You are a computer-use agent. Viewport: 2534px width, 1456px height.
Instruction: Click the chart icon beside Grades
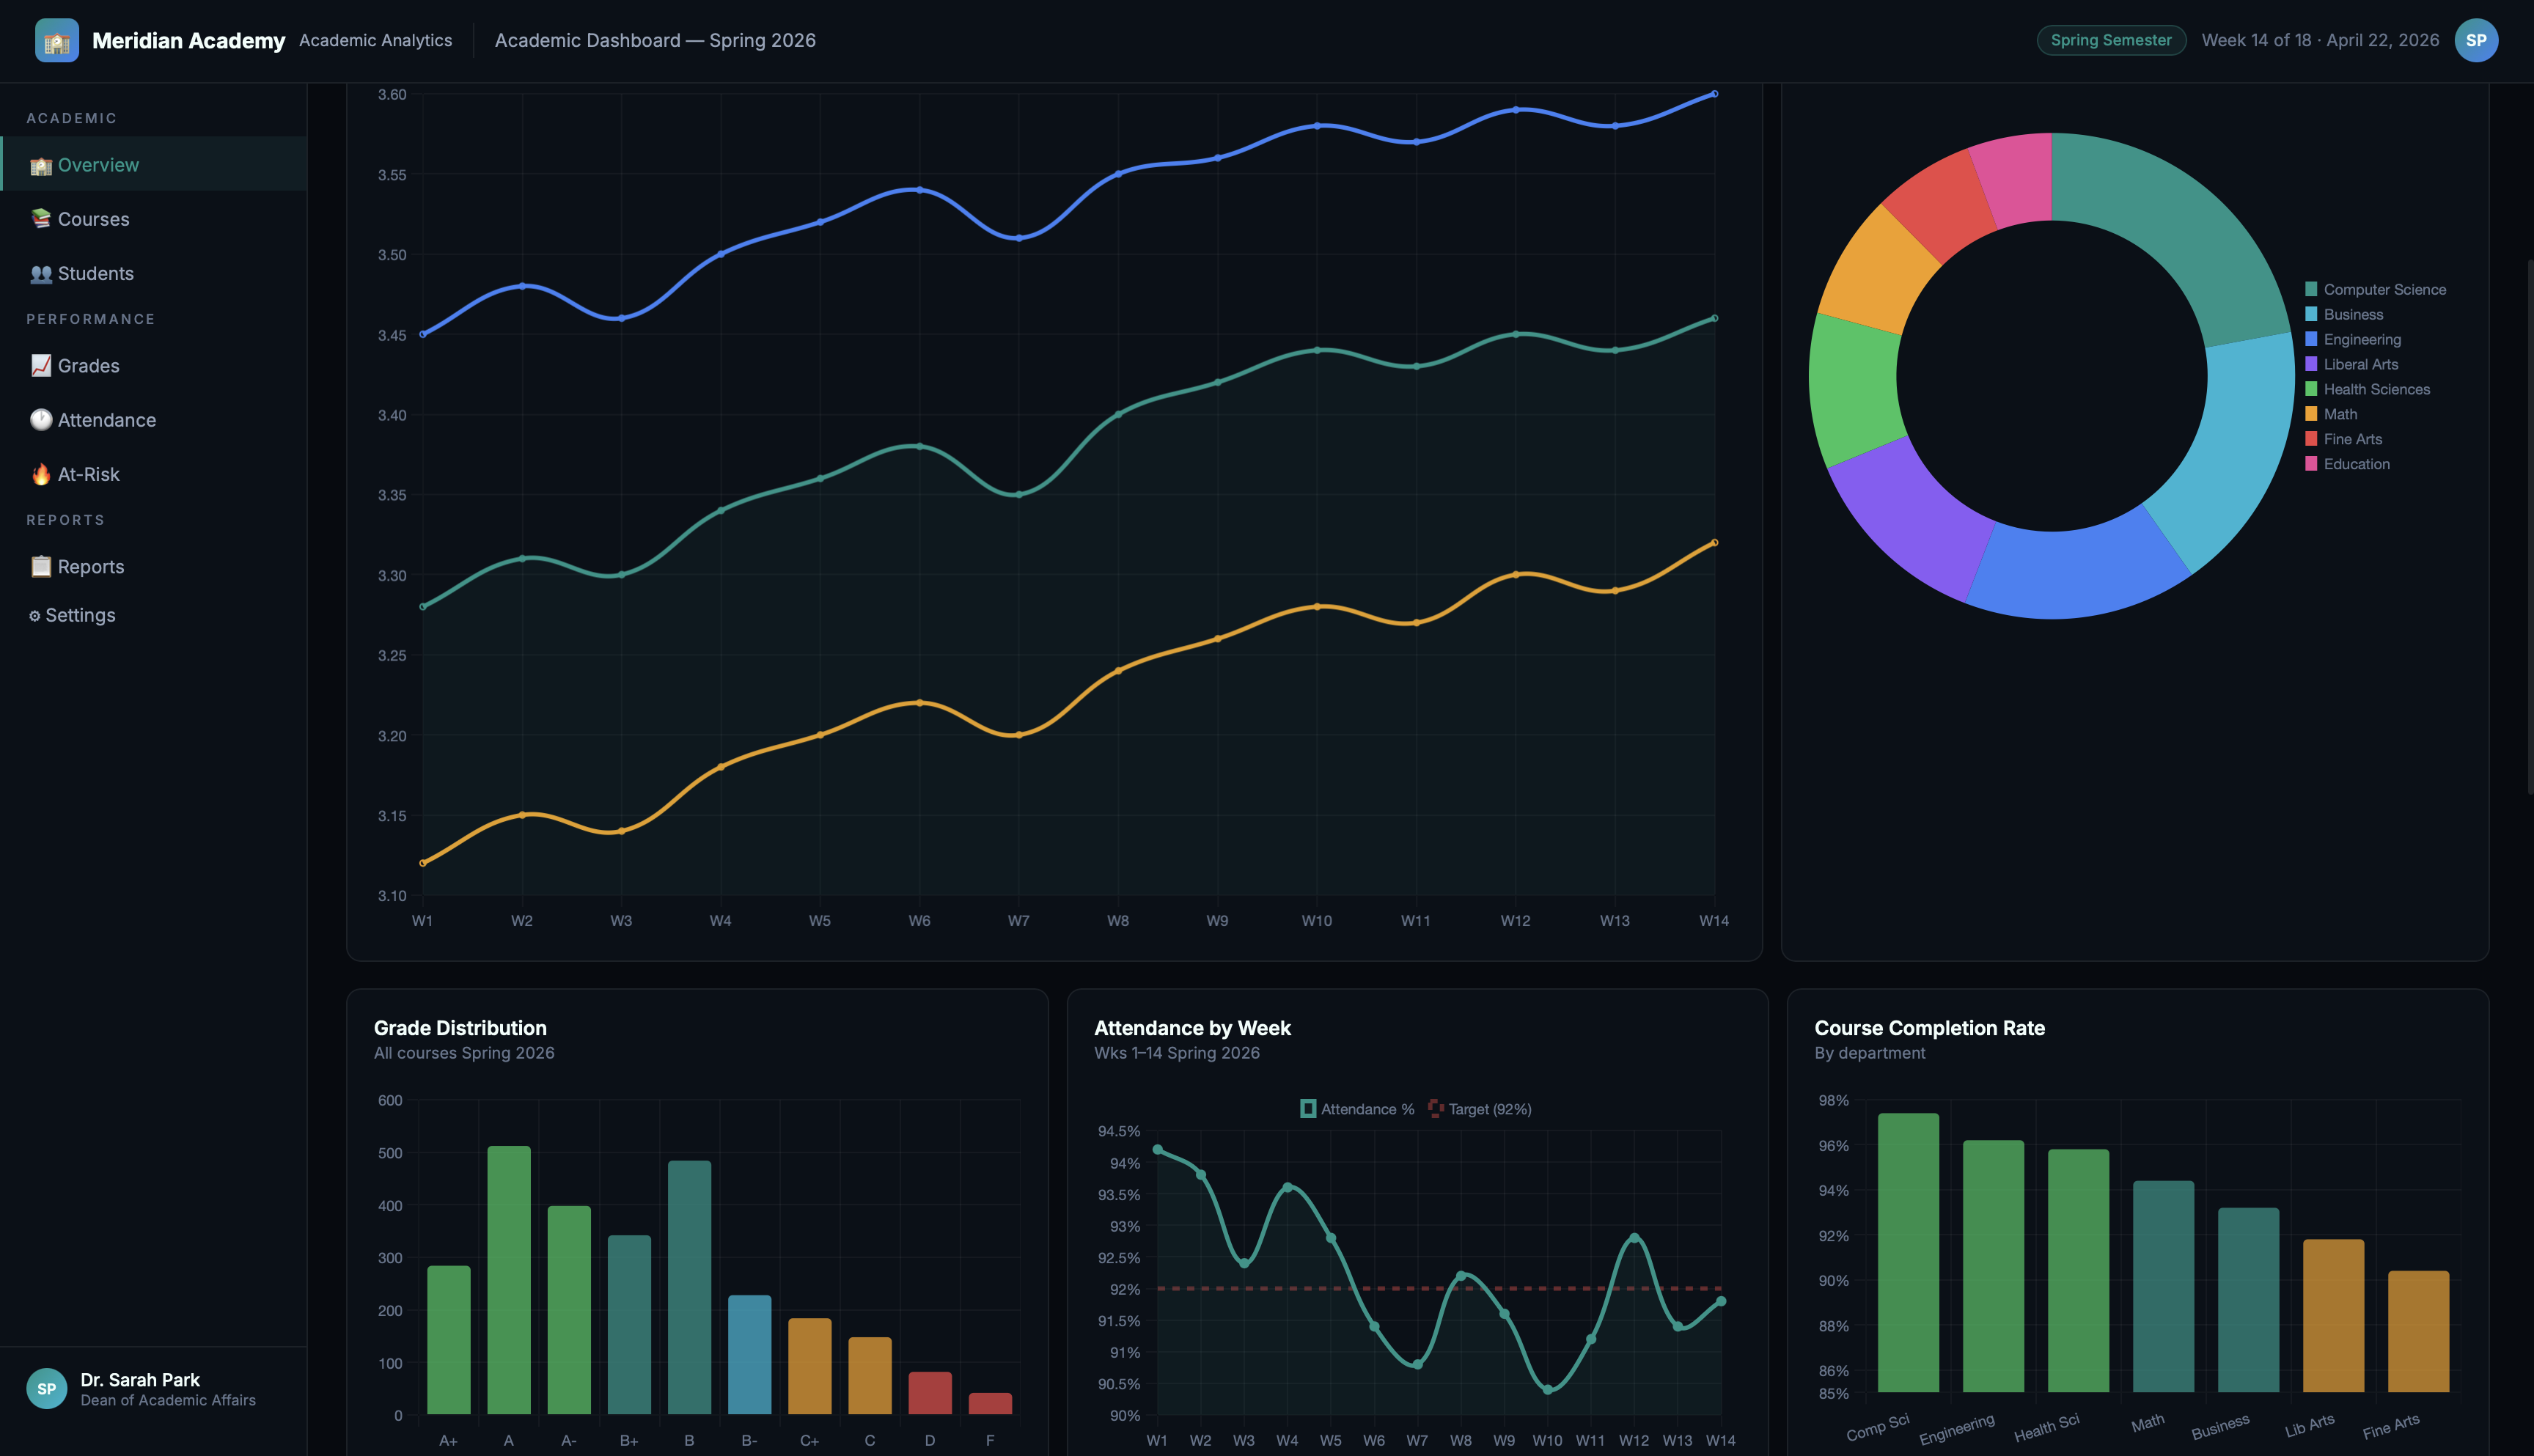point(41,366)
